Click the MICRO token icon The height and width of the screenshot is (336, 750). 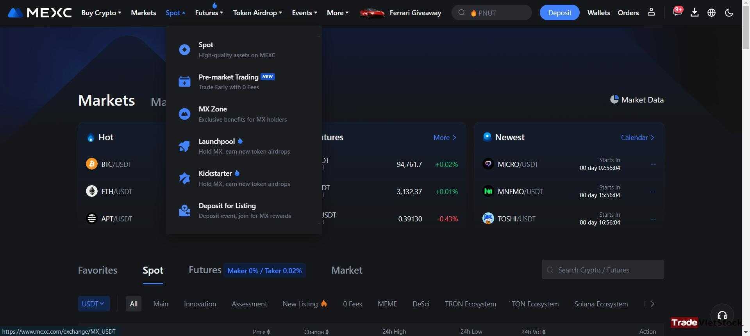(x=488, y=164)
